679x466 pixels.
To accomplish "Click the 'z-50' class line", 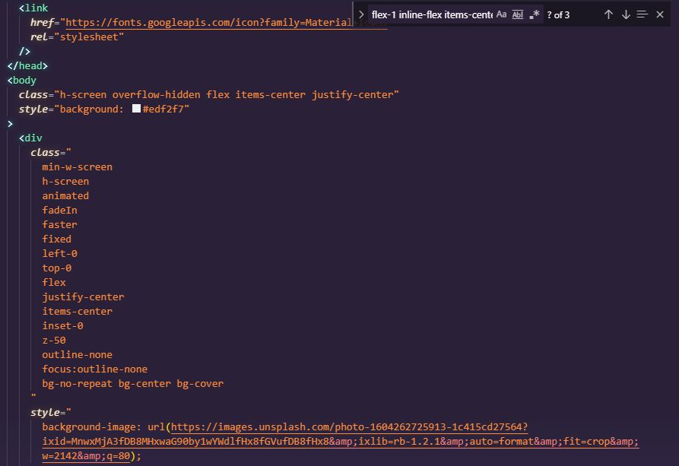I will [54, 340].
